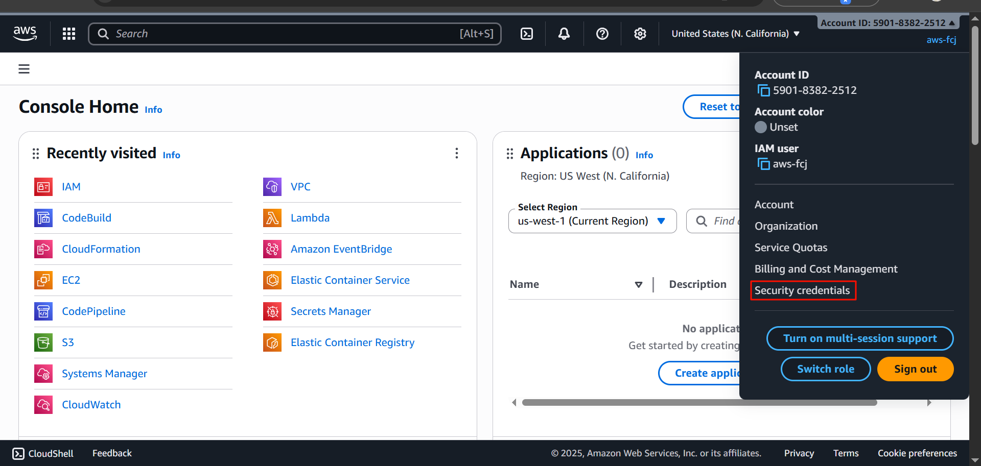Open the settings gear
The image size is (981, 466).
[x=640, y=34]
